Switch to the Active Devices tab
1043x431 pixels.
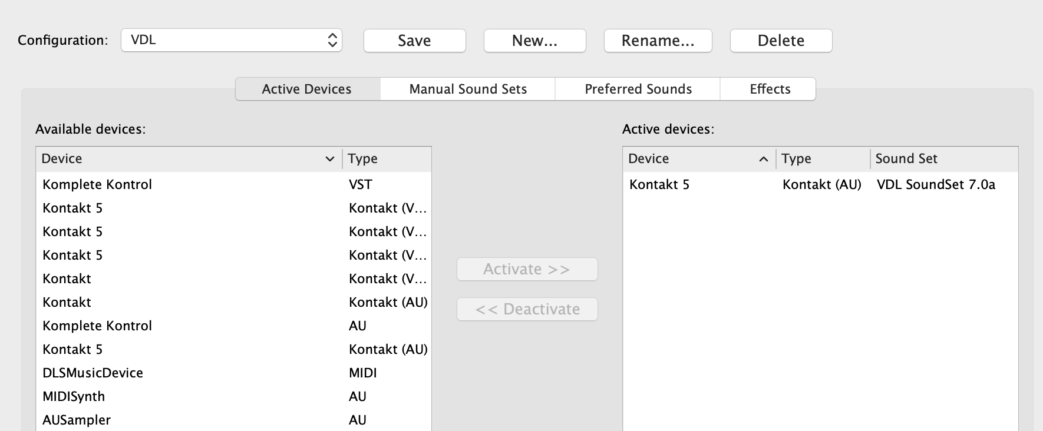307,89
